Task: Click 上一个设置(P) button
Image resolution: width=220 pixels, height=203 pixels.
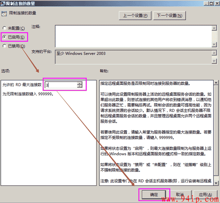Action: coord(135,15)
